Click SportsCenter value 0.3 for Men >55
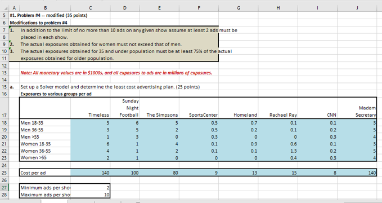The width and height of the screenshot is (382, 203). tap(199, 137)
